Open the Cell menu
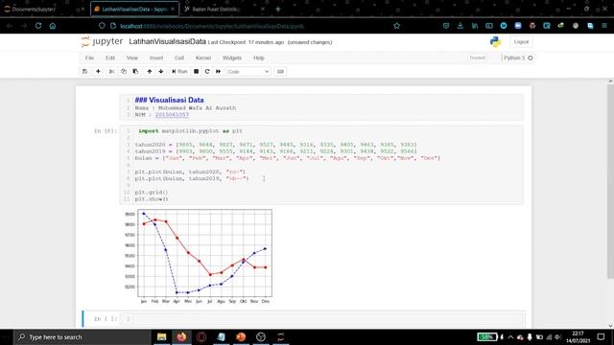 pyautogui.click(x=179, y=57)
